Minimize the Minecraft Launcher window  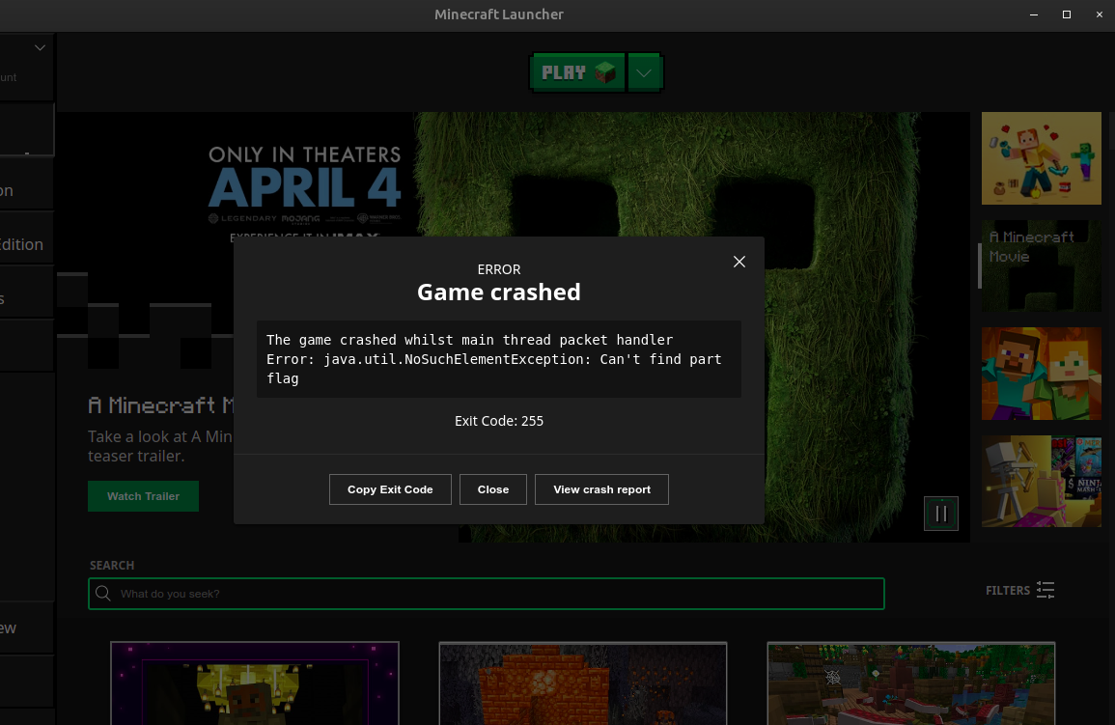tap(1034, 14)
